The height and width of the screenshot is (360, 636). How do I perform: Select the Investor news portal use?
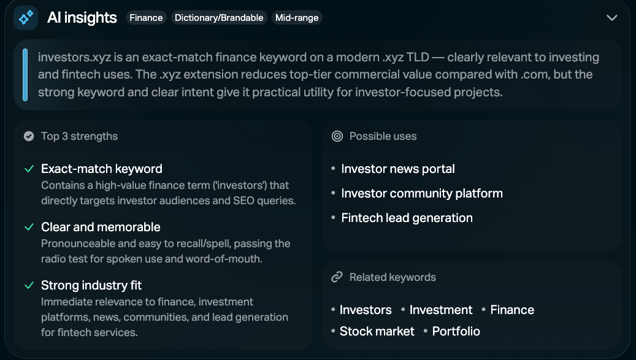[397, 169]
